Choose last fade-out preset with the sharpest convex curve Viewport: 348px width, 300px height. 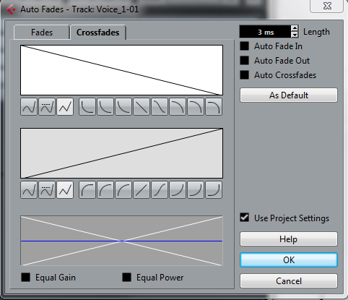coord(214,107)
